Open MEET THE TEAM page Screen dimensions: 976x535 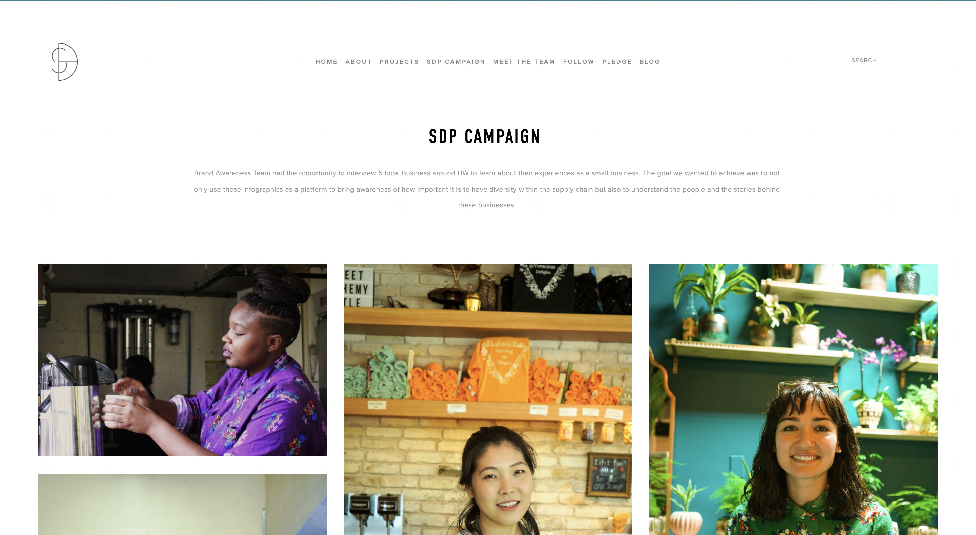(524, 62)
